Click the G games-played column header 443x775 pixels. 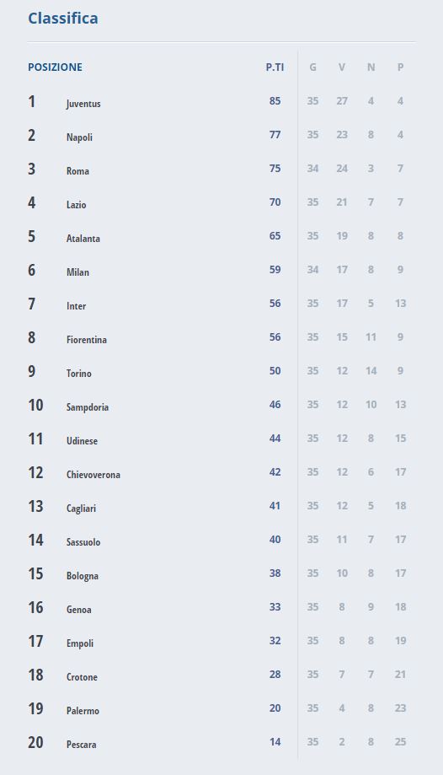pyautogui.click(x=312, y=67)
